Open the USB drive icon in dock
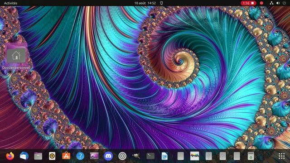Screen dimensions: 290x163 pyautogui.click(x=208, y=156)
